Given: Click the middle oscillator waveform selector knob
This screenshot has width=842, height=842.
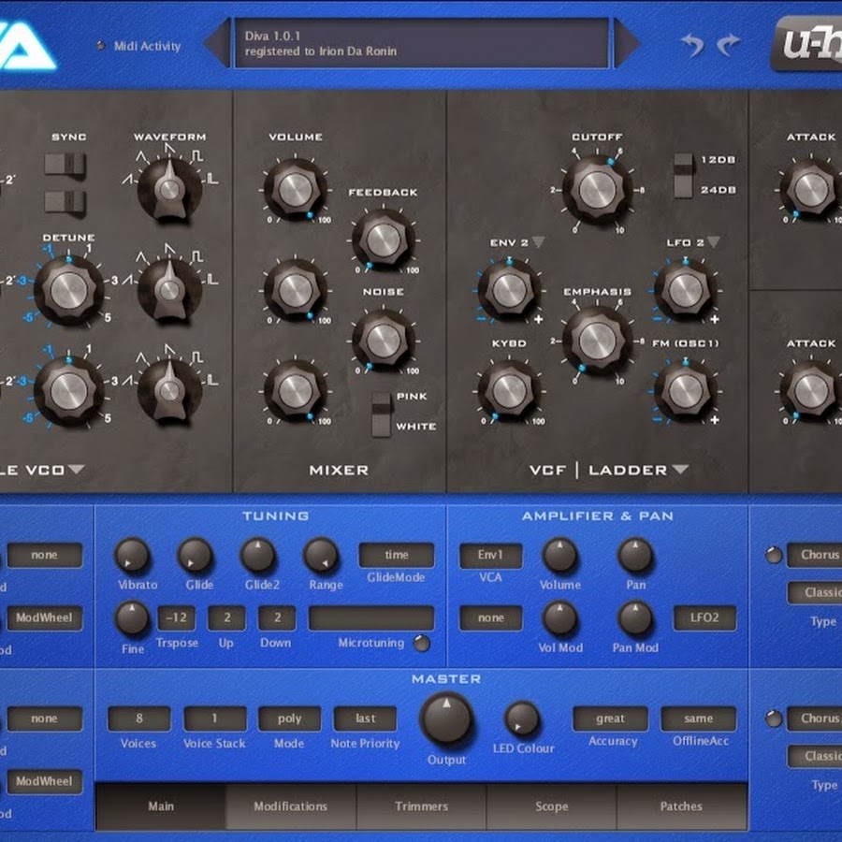Looking at the screenshot, I should [169, 289].
